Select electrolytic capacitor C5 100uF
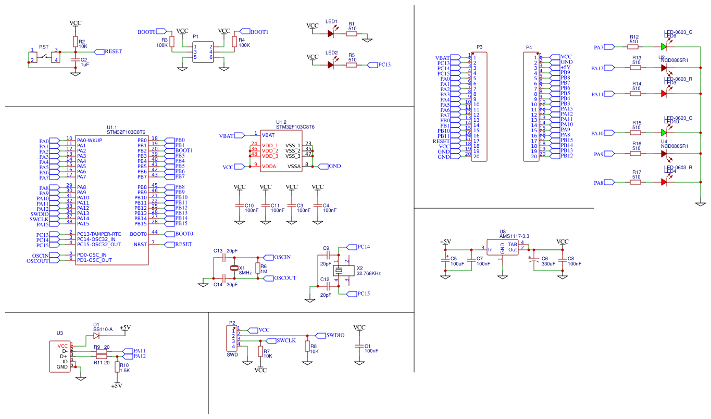 (445, 259)
